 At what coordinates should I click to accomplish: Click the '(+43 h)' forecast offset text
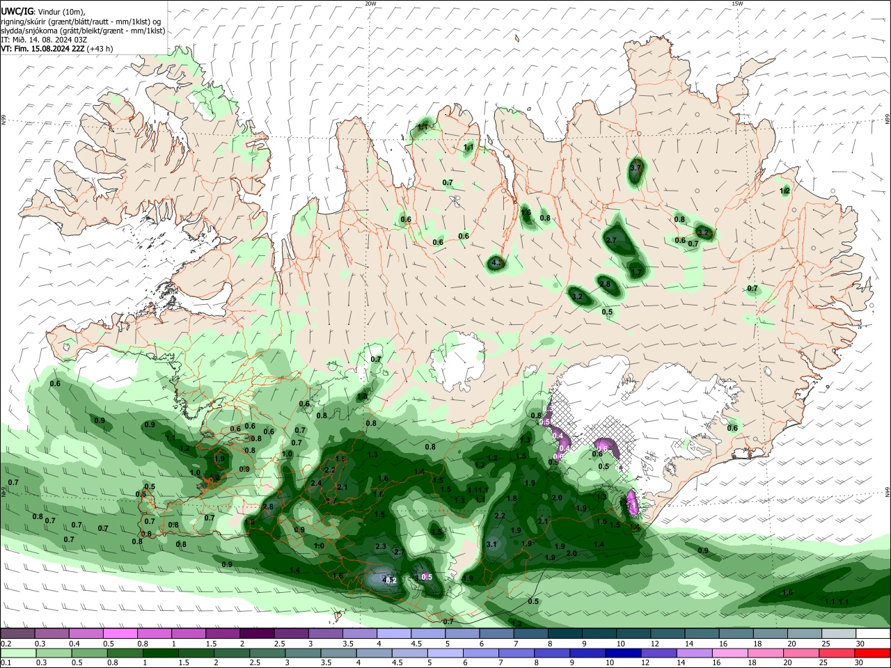coord(100,49)
